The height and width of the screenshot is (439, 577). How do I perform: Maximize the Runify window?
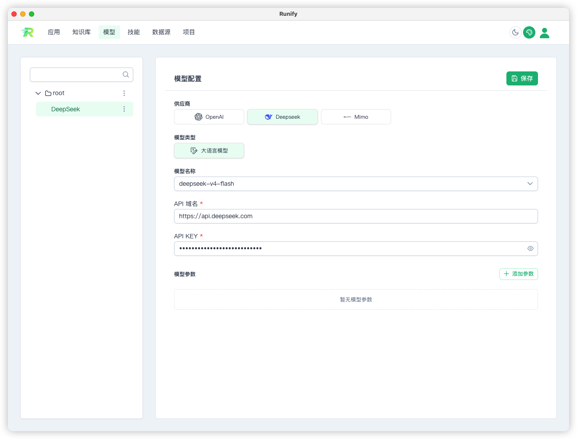pyautogui.click(x=32, y=14)
